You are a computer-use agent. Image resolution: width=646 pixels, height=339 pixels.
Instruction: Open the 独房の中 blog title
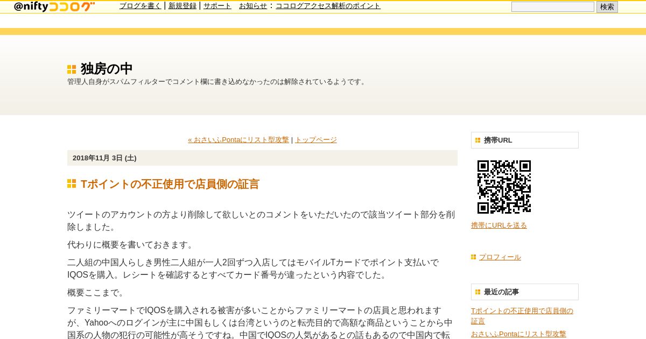coord(107,69)
